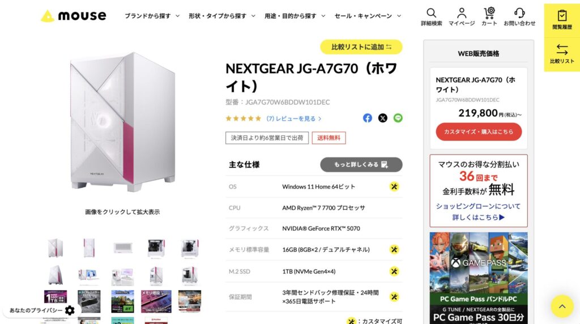Click the カスタマイズ・購入はこちら button
Screen dimensions: 580x324
pyautogui.click(x=479, y=131)
